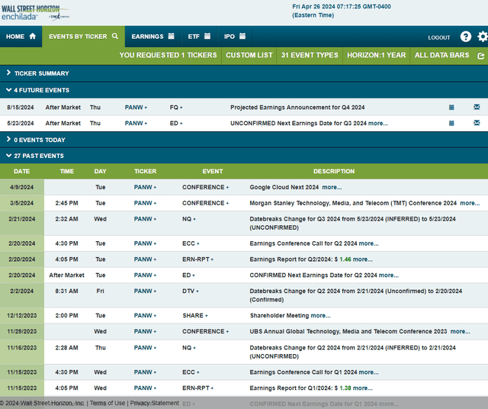Open the IPO tab
488x409 pixels.
tap(235, 37)
